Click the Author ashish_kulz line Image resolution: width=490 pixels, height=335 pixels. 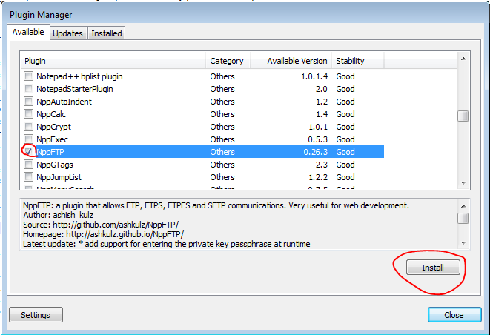[x=58, y=215]
